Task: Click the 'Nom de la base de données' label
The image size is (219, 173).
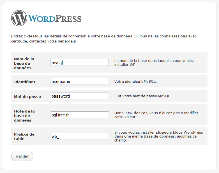Action: tap(24, 63)
